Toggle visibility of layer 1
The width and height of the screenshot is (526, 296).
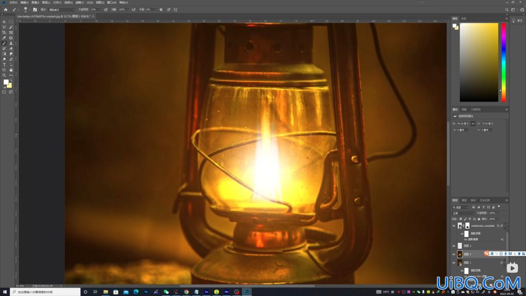(x=454, y=263)
